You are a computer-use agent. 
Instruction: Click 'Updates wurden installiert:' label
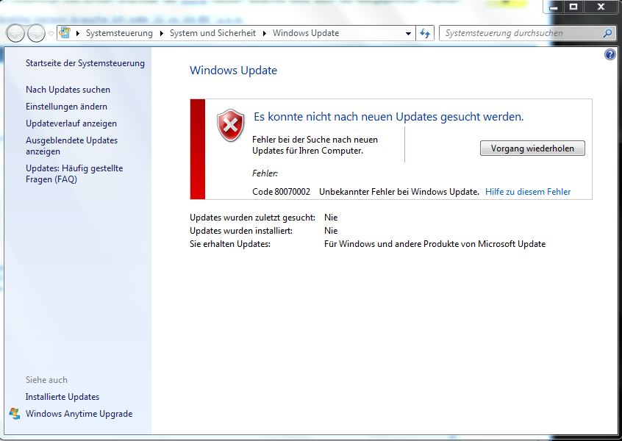pos(241,231)
